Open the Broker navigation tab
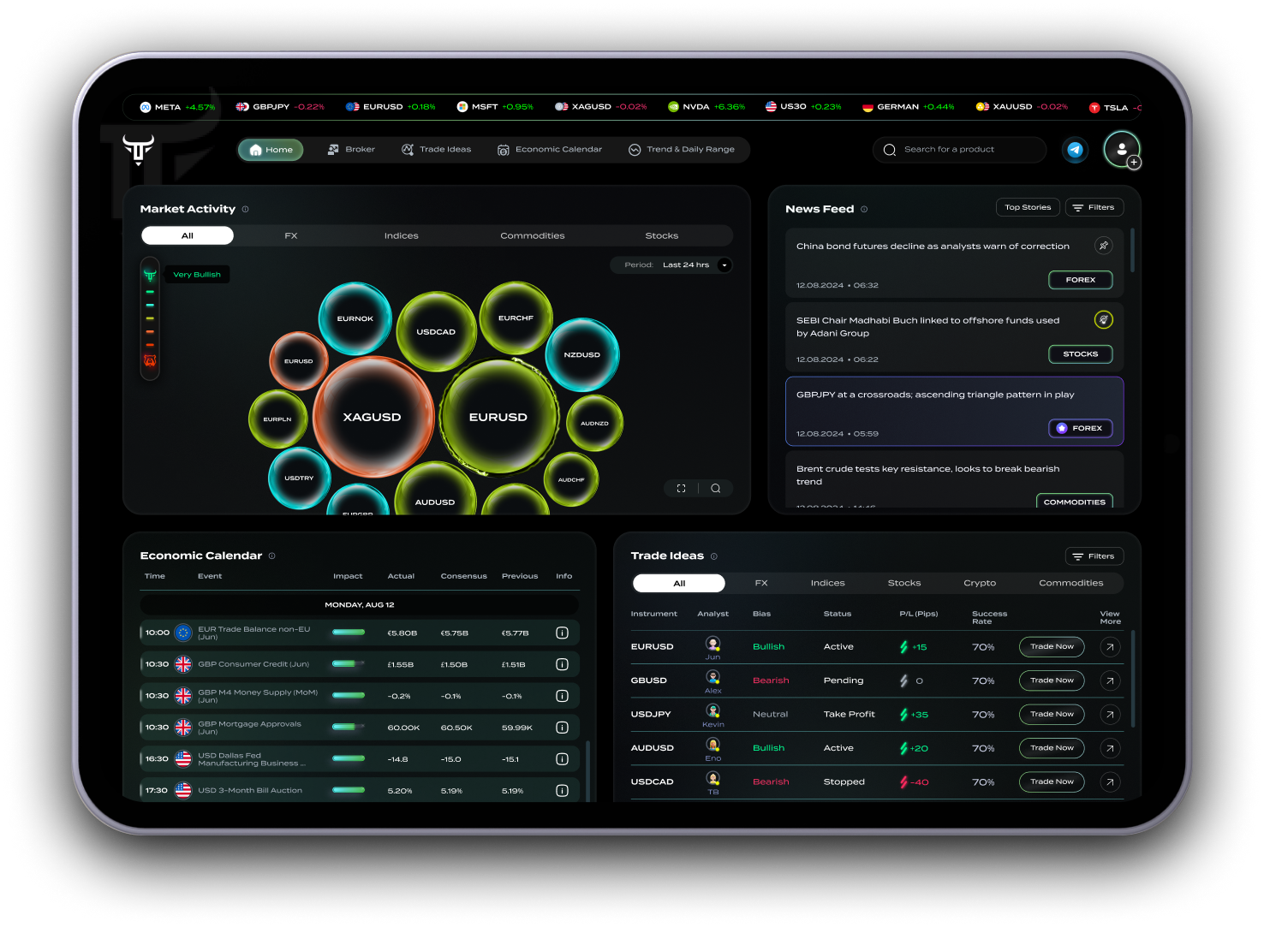 click(351, 150)
